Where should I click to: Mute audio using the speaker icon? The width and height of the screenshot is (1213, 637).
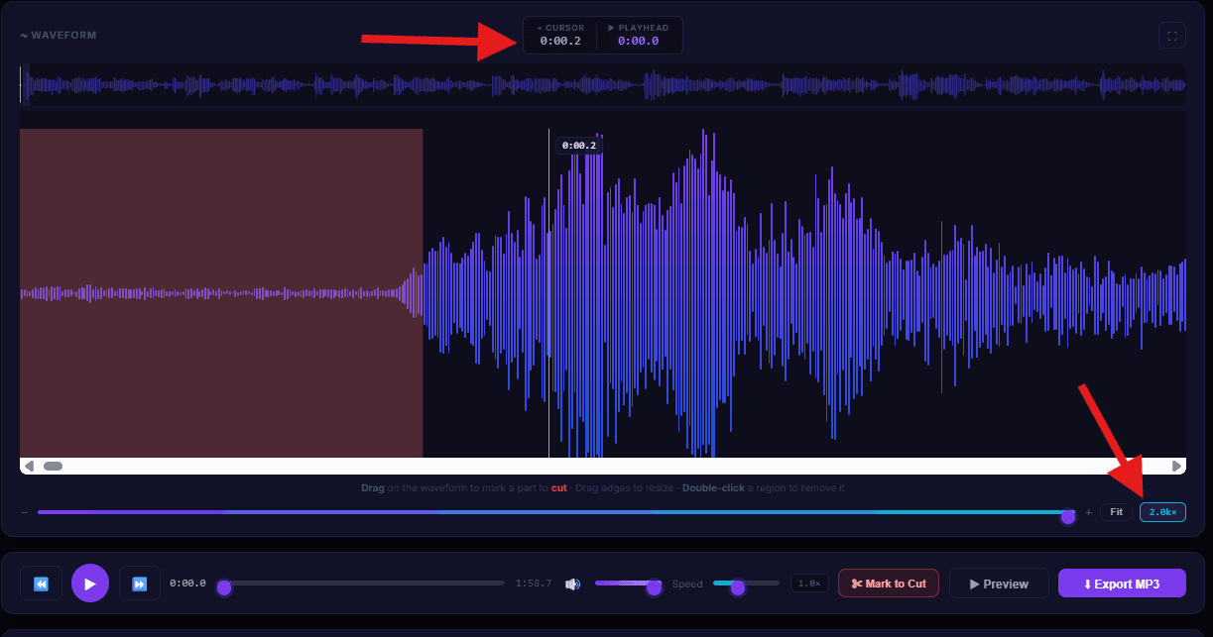(572, 584)
